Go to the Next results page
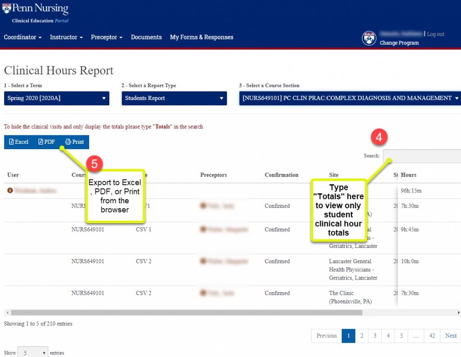 451,336
